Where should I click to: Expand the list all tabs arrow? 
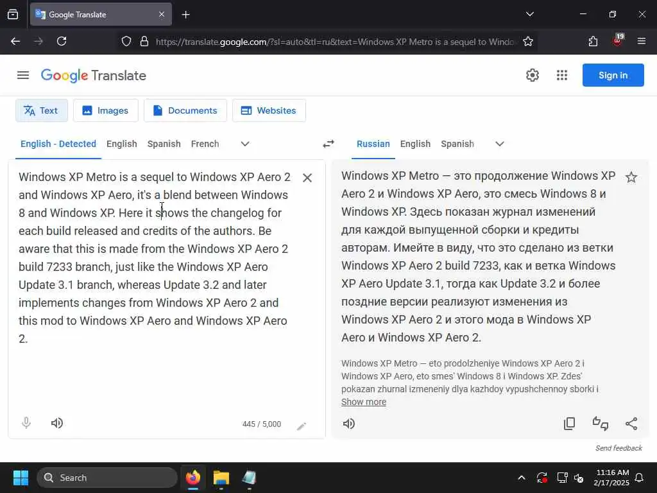pos(529,14)
